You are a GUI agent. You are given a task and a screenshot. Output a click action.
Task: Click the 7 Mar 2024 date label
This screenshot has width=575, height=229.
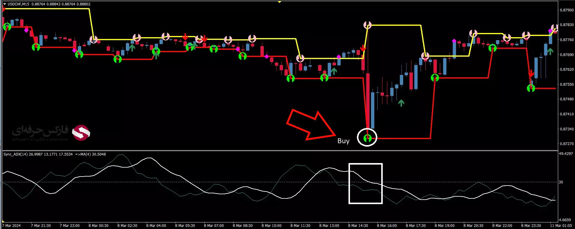(x=11, y=226)
